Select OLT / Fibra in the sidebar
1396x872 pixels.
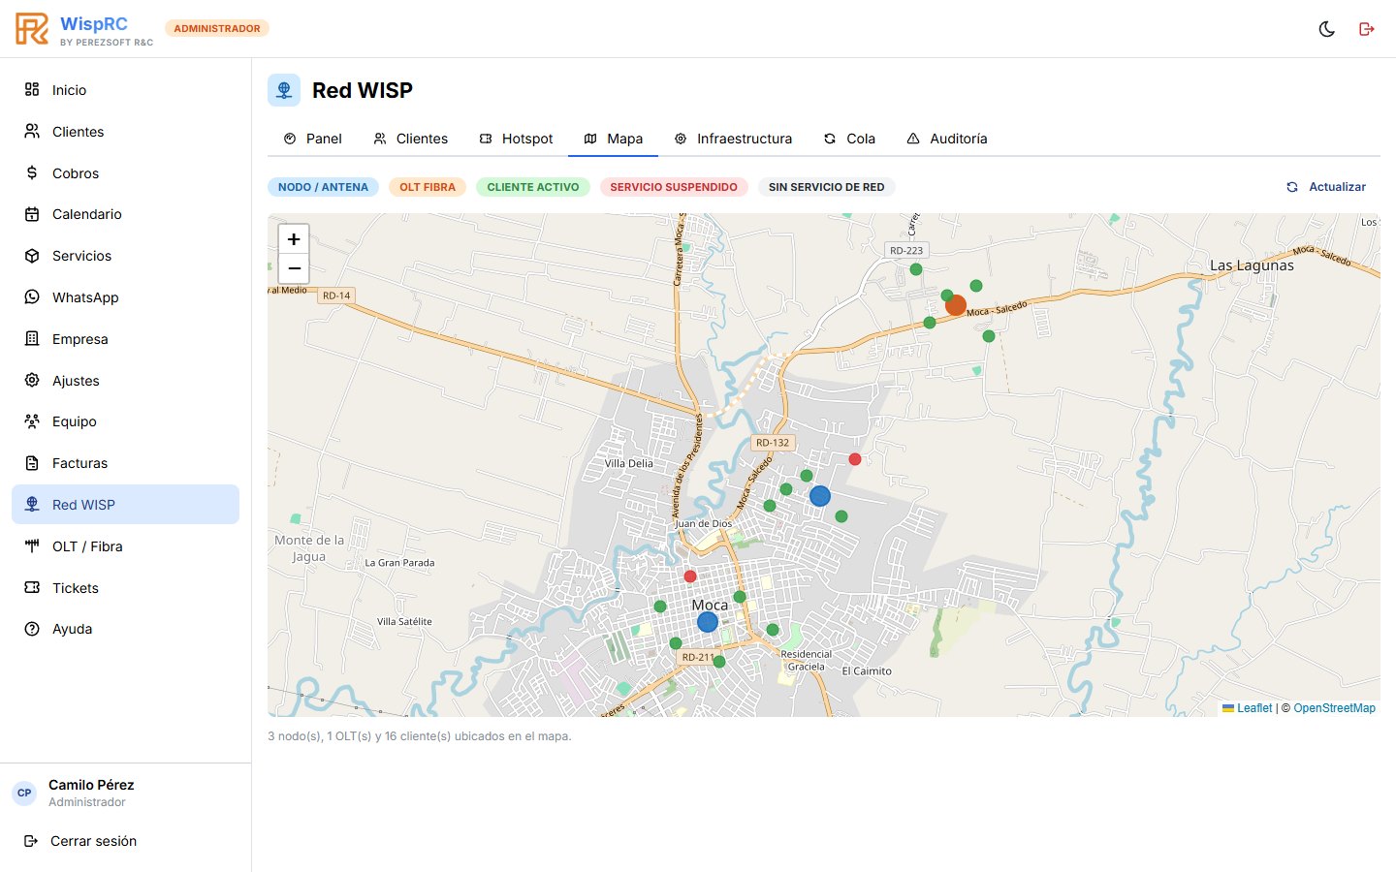[x=125, y=546]
